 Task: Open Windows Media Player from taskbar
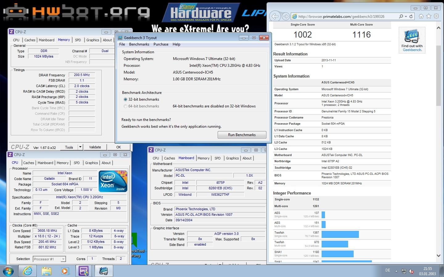click(x=65, y=271)
